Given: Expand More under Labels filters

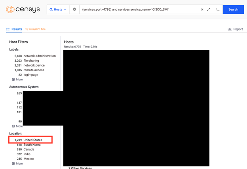Looking at the screenshot, I should [17, 80].
